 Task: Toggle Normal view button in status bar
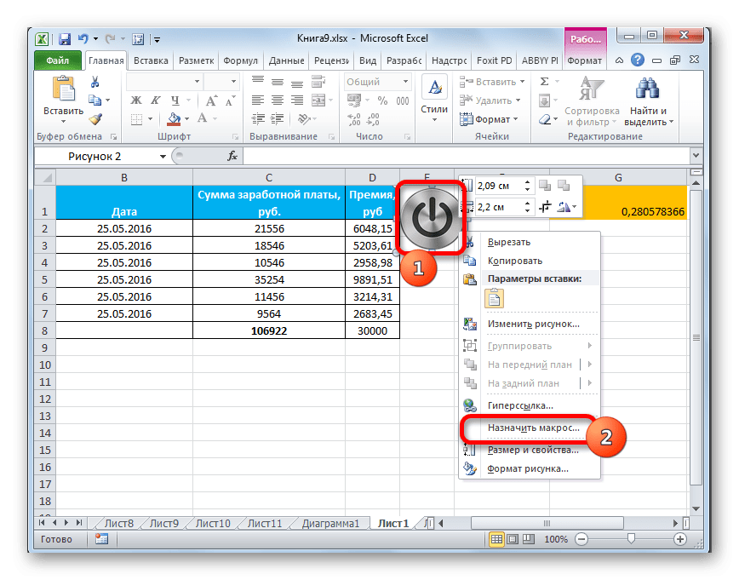point(496,539)
